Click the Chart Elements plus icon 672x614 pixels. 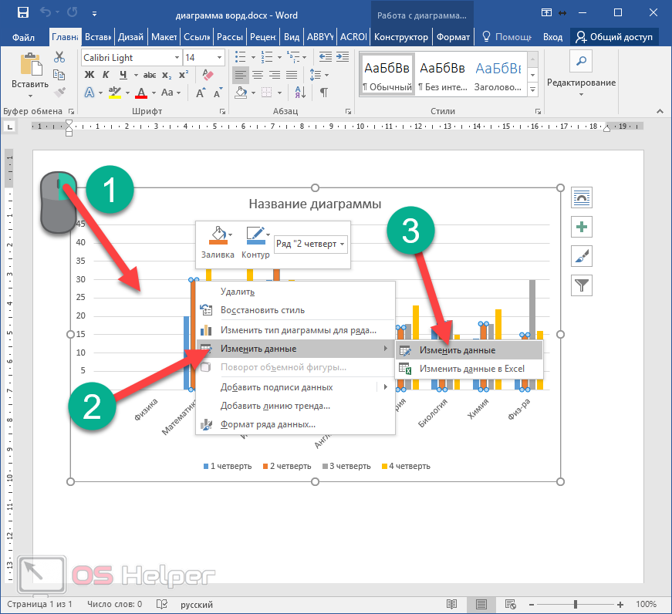coord(582,227)
